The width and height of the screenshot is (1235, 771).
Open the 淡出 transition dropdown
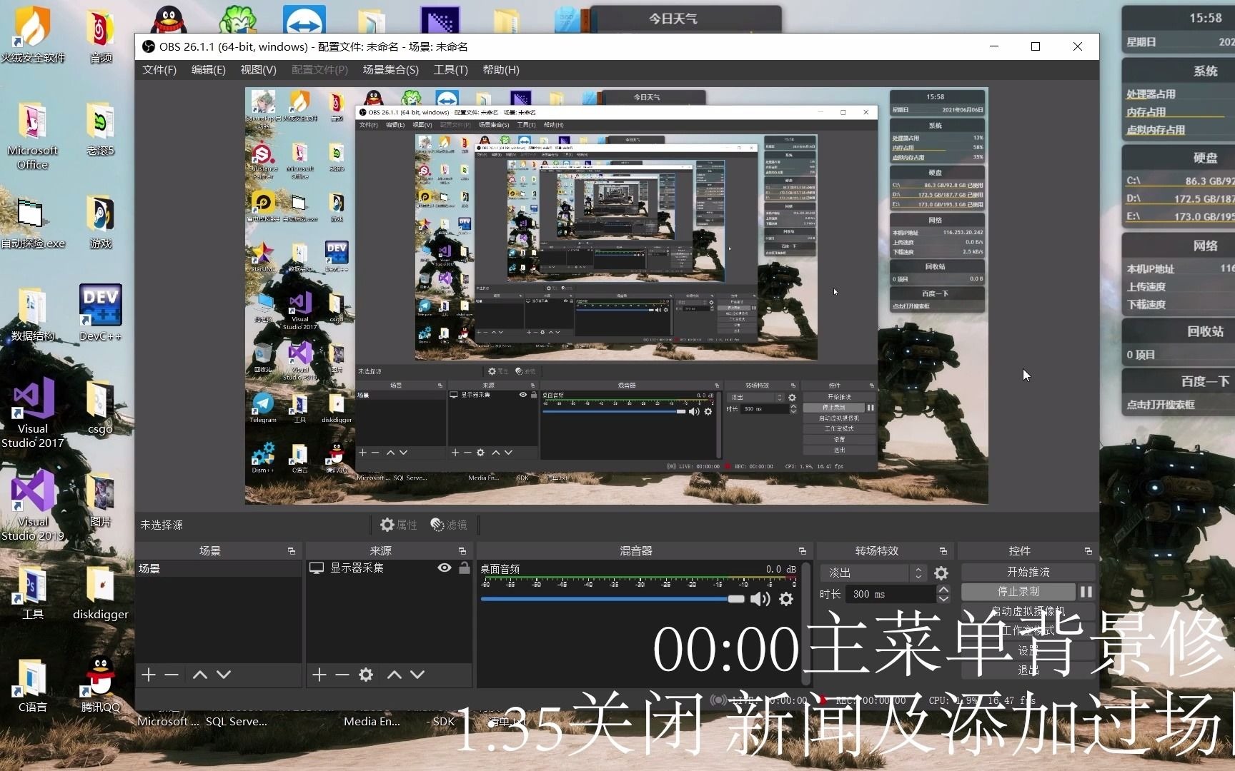click(x=874, y=573)
